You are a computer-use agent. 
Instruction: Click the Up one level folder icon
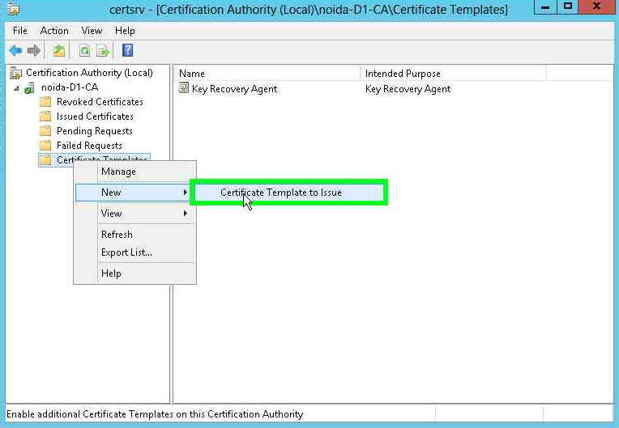point(59,50)
